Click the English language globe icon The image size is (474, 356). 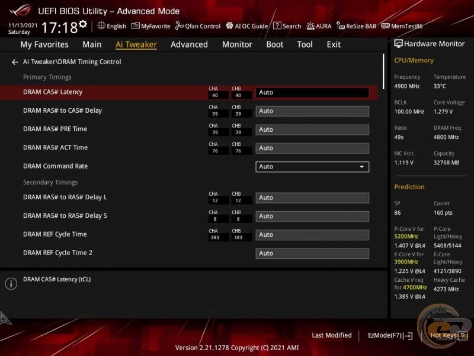point(101,26)
